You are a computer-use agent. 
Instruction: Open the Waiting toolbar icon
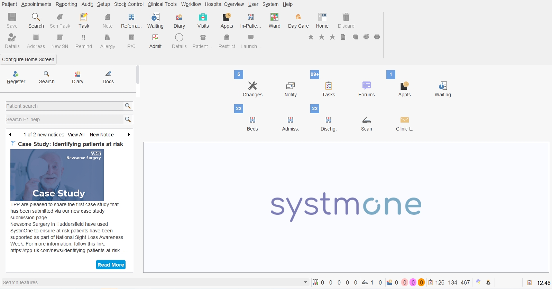tap(155, 20)
